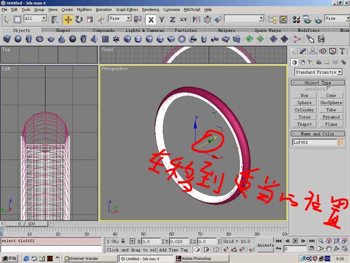Open the Rendering menu
This screenshot has width=350, height=263.
coord(150,10)
